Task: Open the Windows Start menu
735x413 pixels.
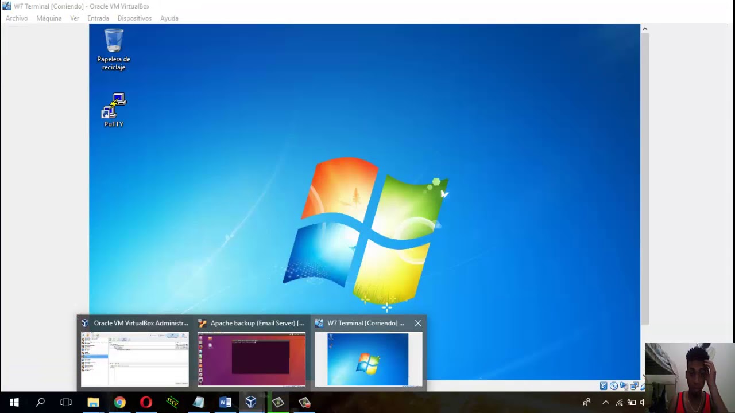Action: point(14,403)
